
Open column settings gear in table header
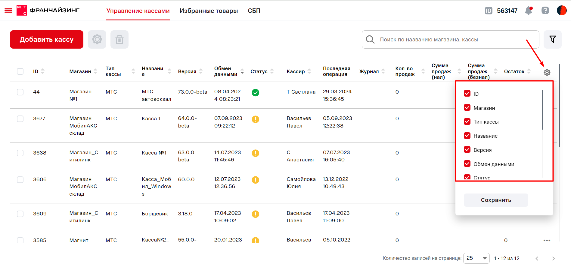click(x=547, y=72)
